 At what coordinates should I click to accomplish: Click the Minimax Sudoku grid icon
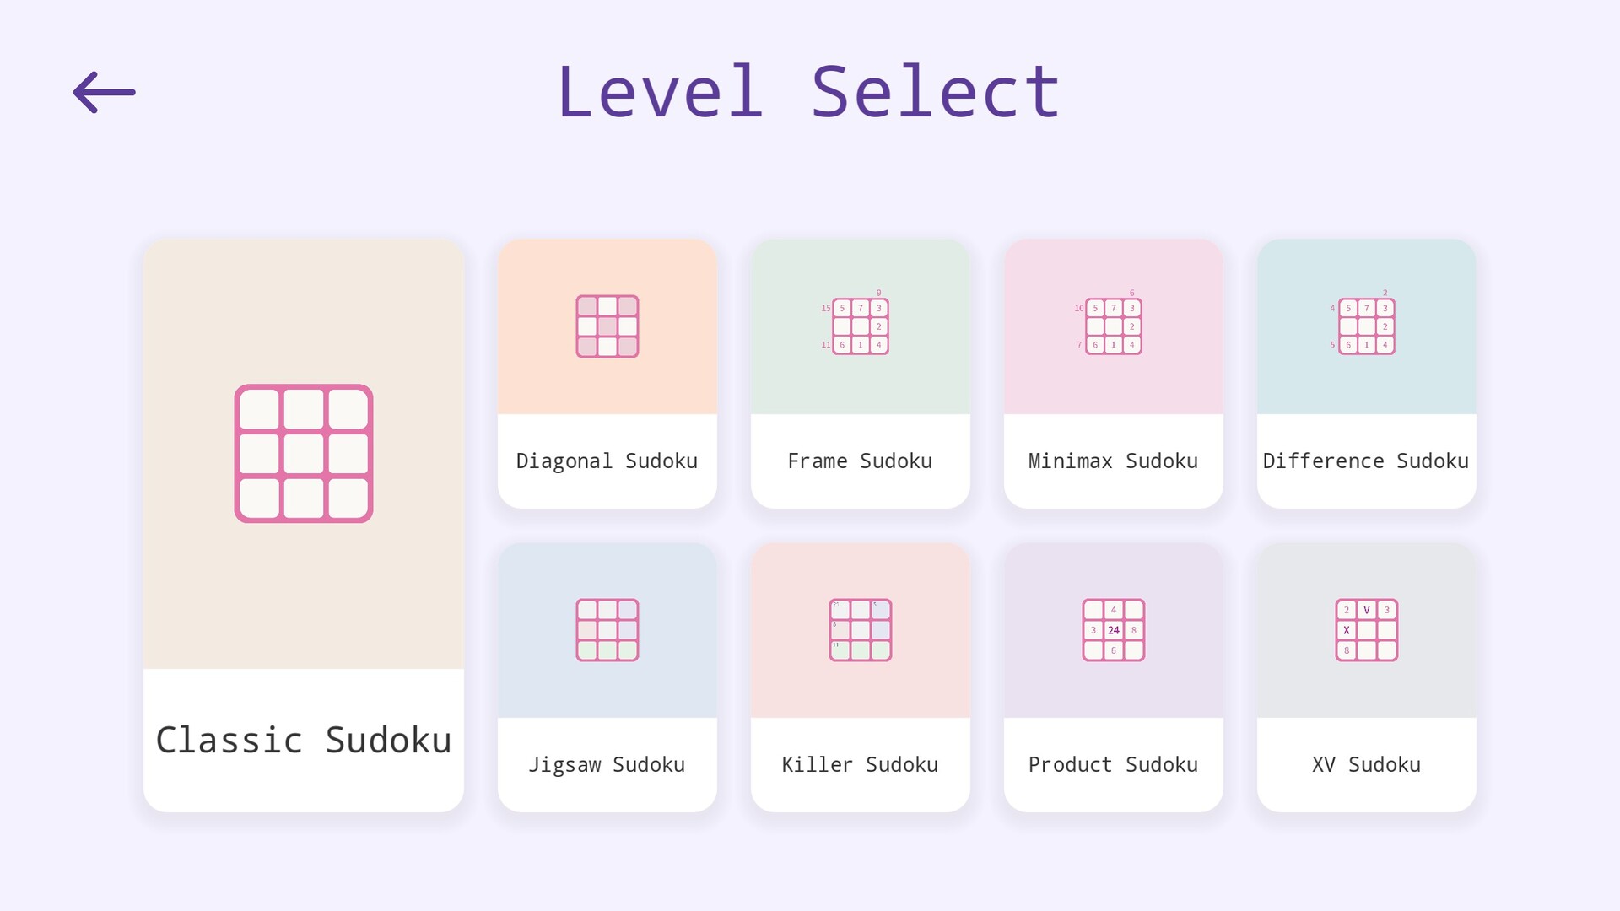pyautogui.click(x=1113, y=326)
